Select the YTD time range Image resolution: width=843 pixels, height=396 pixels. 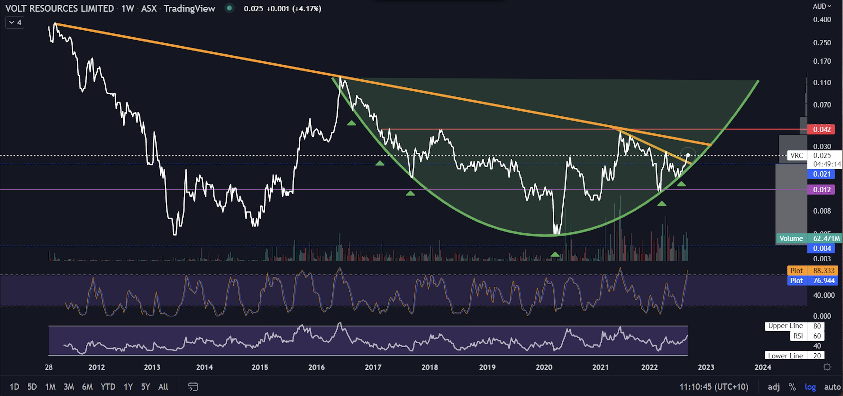pyautogui.click(x=108, y=387)
